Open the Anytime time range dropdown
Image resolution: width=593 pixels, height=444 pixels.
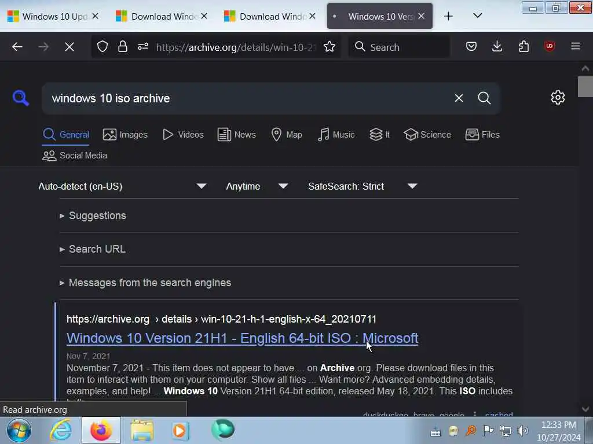coord(257,186)
